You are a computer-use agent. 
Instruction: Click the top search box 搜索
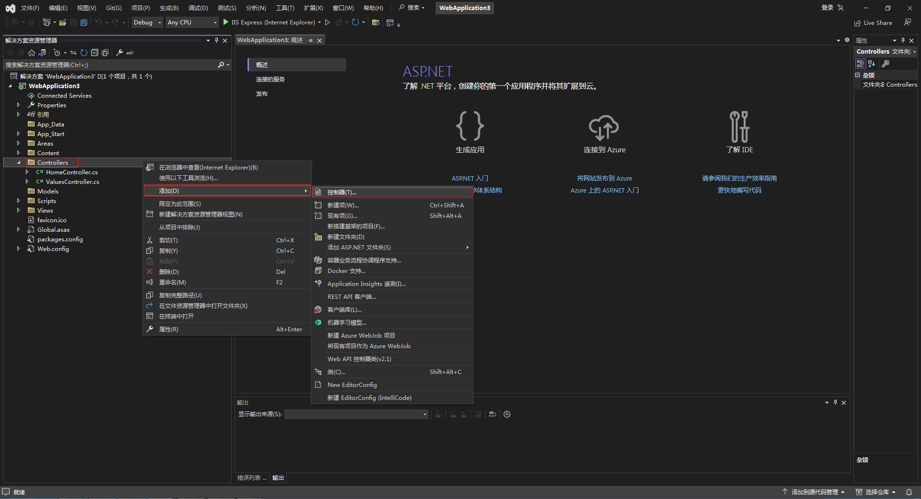point(412,8)
